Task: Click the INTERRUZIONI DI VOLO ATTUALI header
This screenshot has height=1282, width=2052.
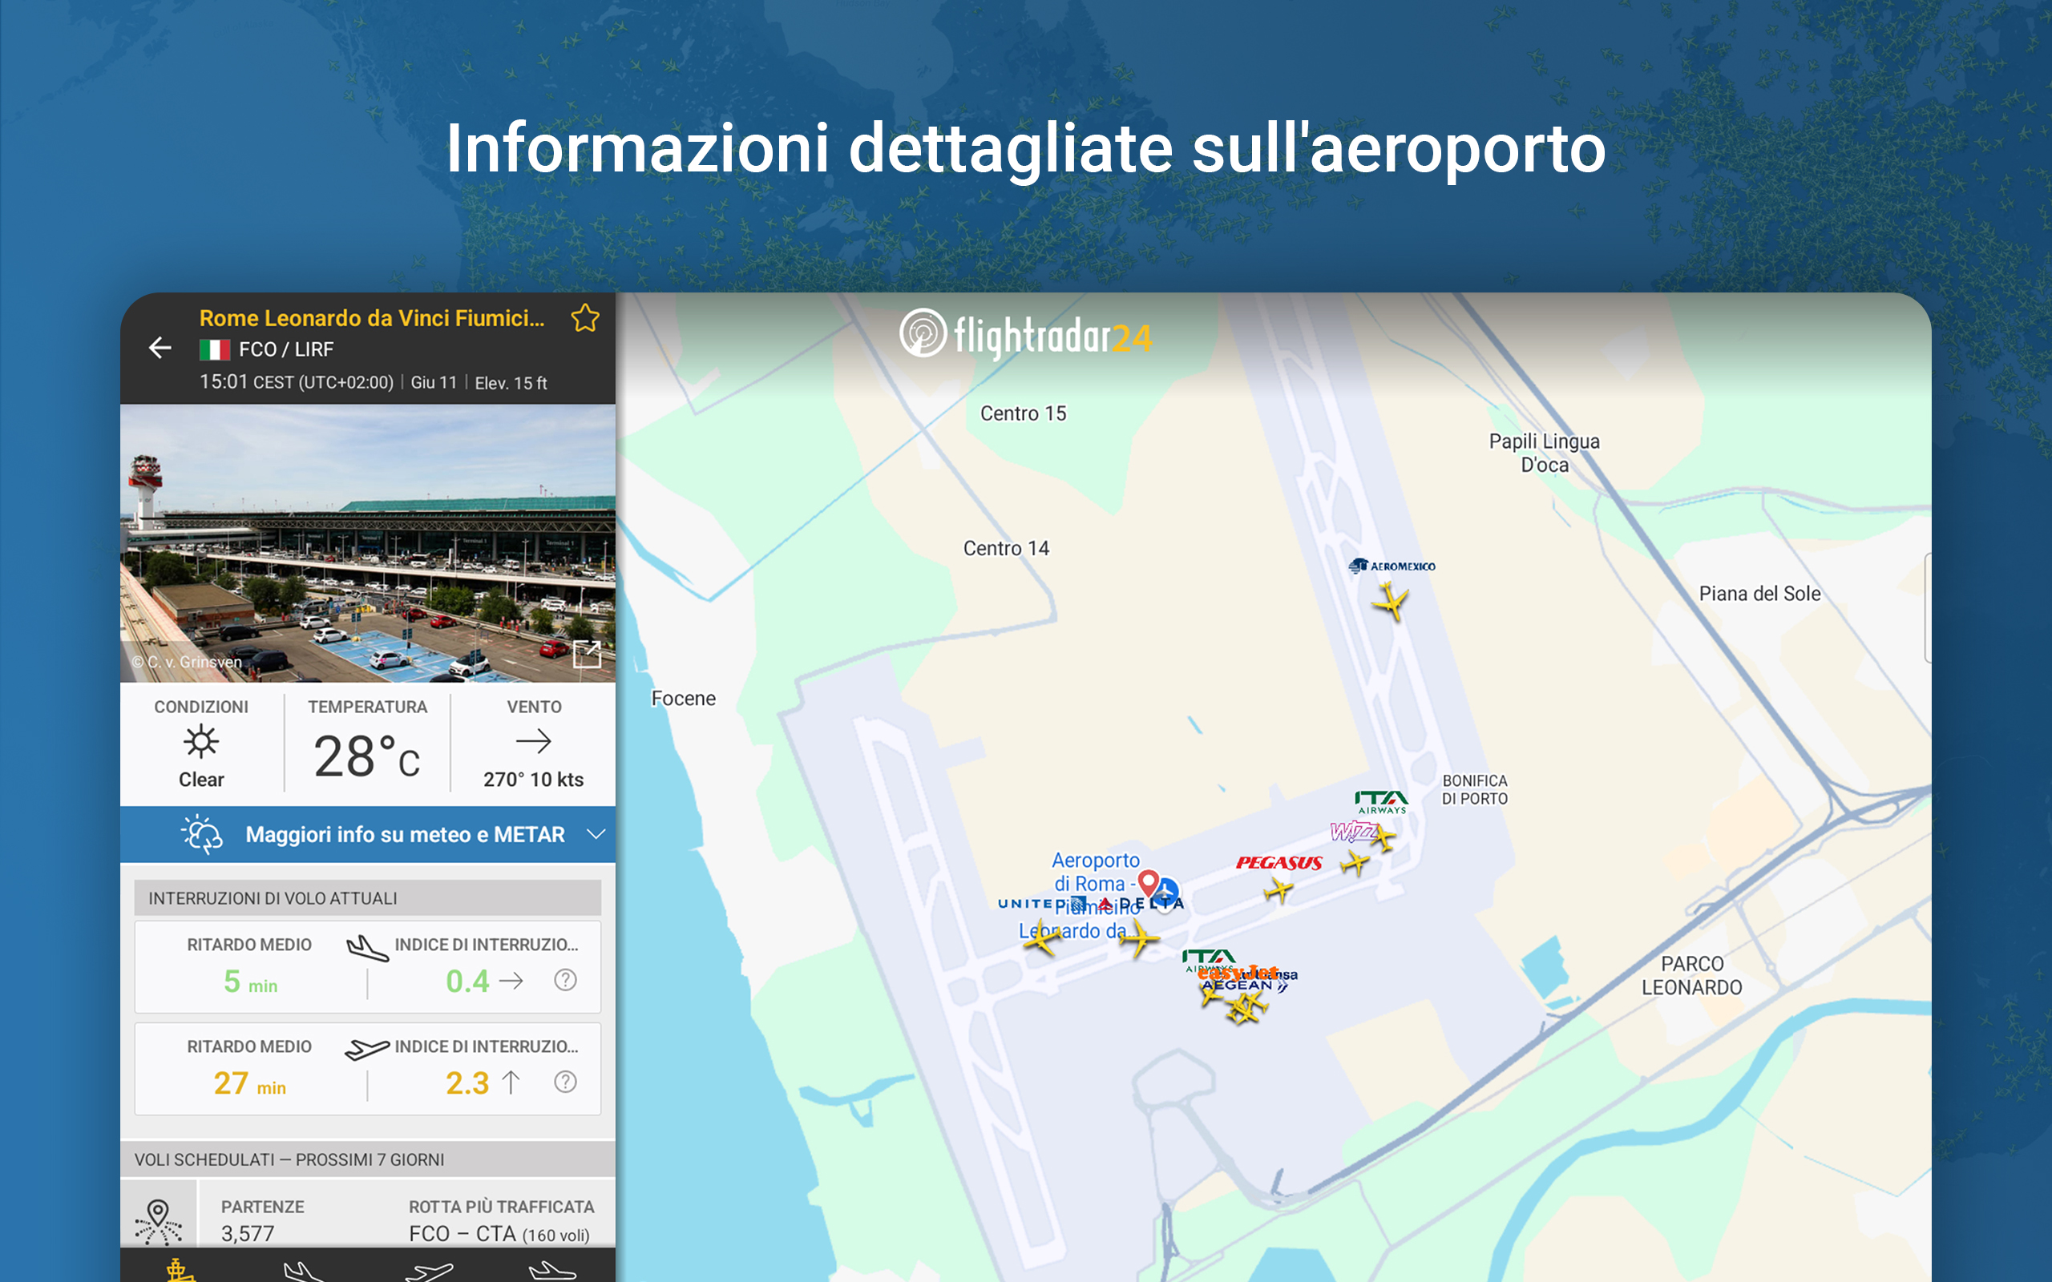Action: click(367, 898)
